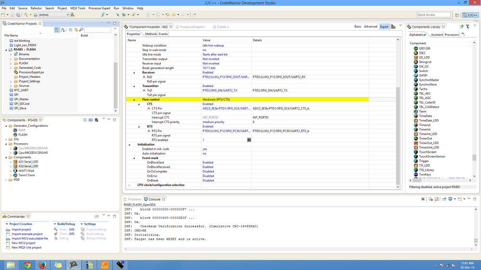Toggle the CTS Enabled value
This screenshot has width=481, height=270.
point(208,104)
